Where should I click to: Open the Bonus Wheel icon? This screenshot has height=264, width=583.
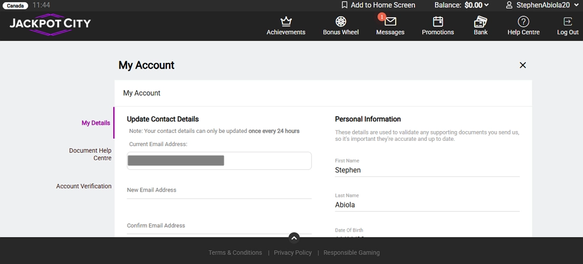(x=340, y=22)
